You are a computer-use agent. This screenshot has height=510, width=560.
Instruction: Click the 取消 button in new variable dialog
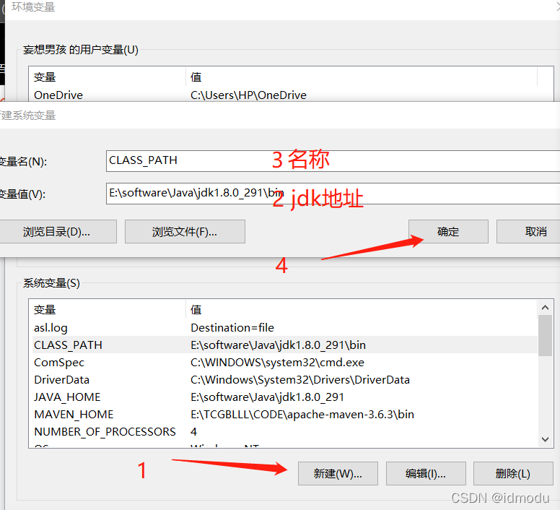click(x=528, y=232)
